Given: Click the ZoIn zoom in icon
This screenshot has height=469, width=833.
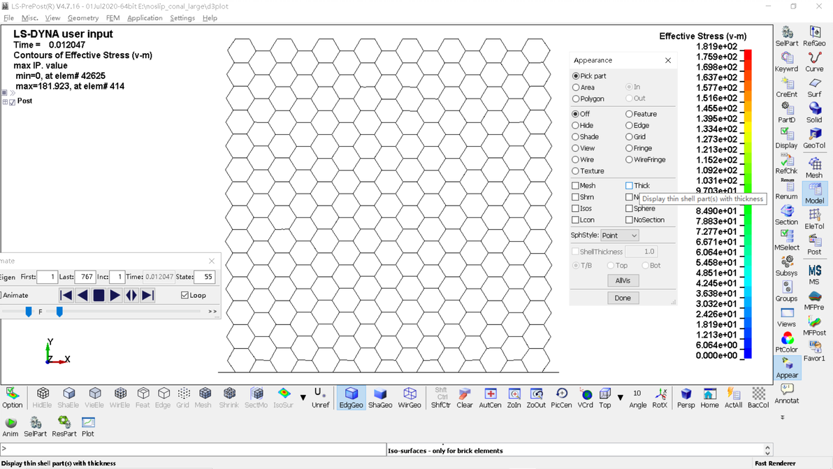Looking at the screenshot, I should pyautogui.click(x=514, y=398).
